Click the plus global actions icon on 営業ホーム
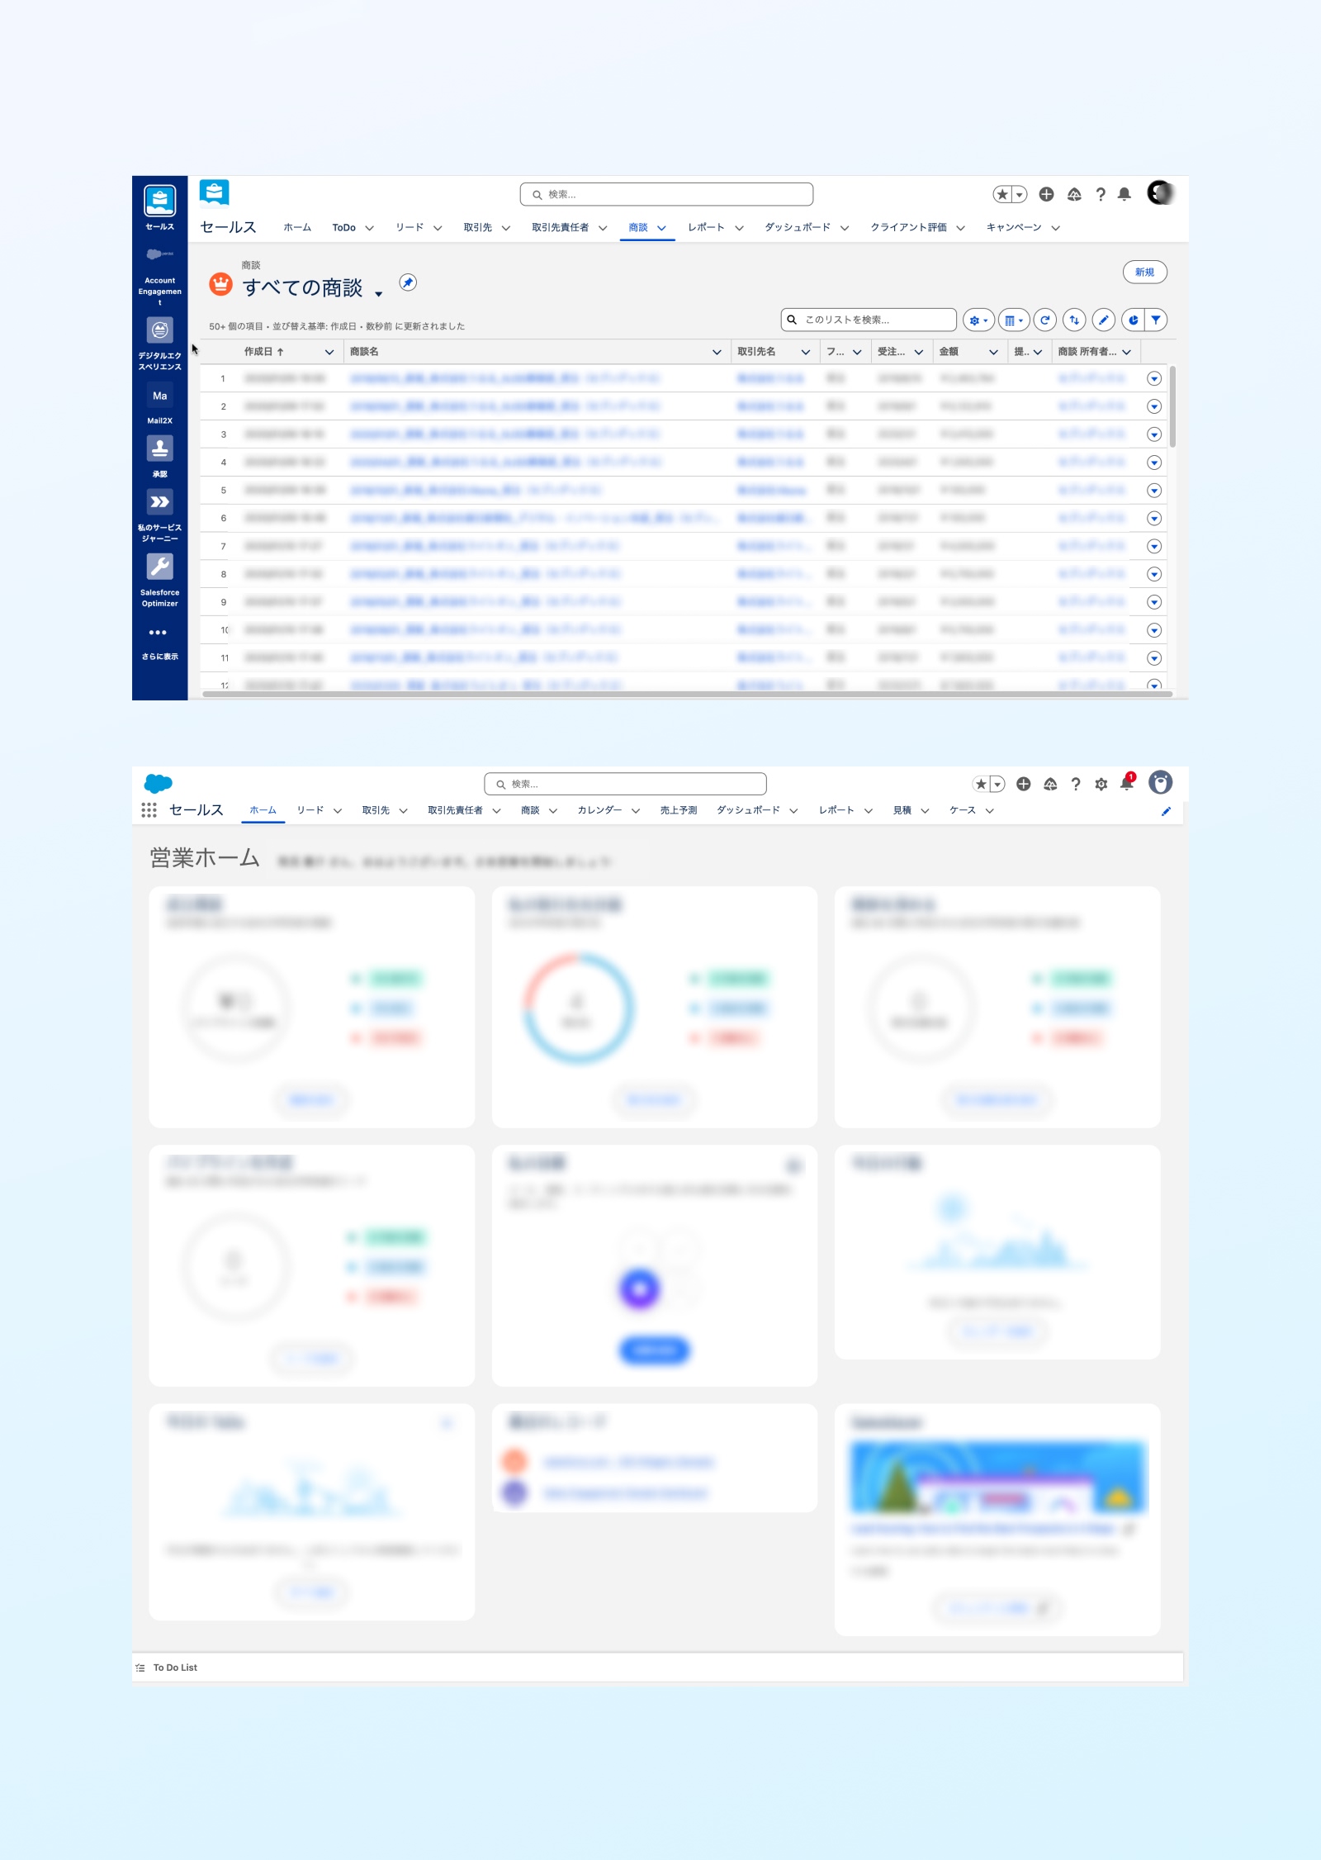This screenshot has height=1860, width=1321. (1024, 784)
